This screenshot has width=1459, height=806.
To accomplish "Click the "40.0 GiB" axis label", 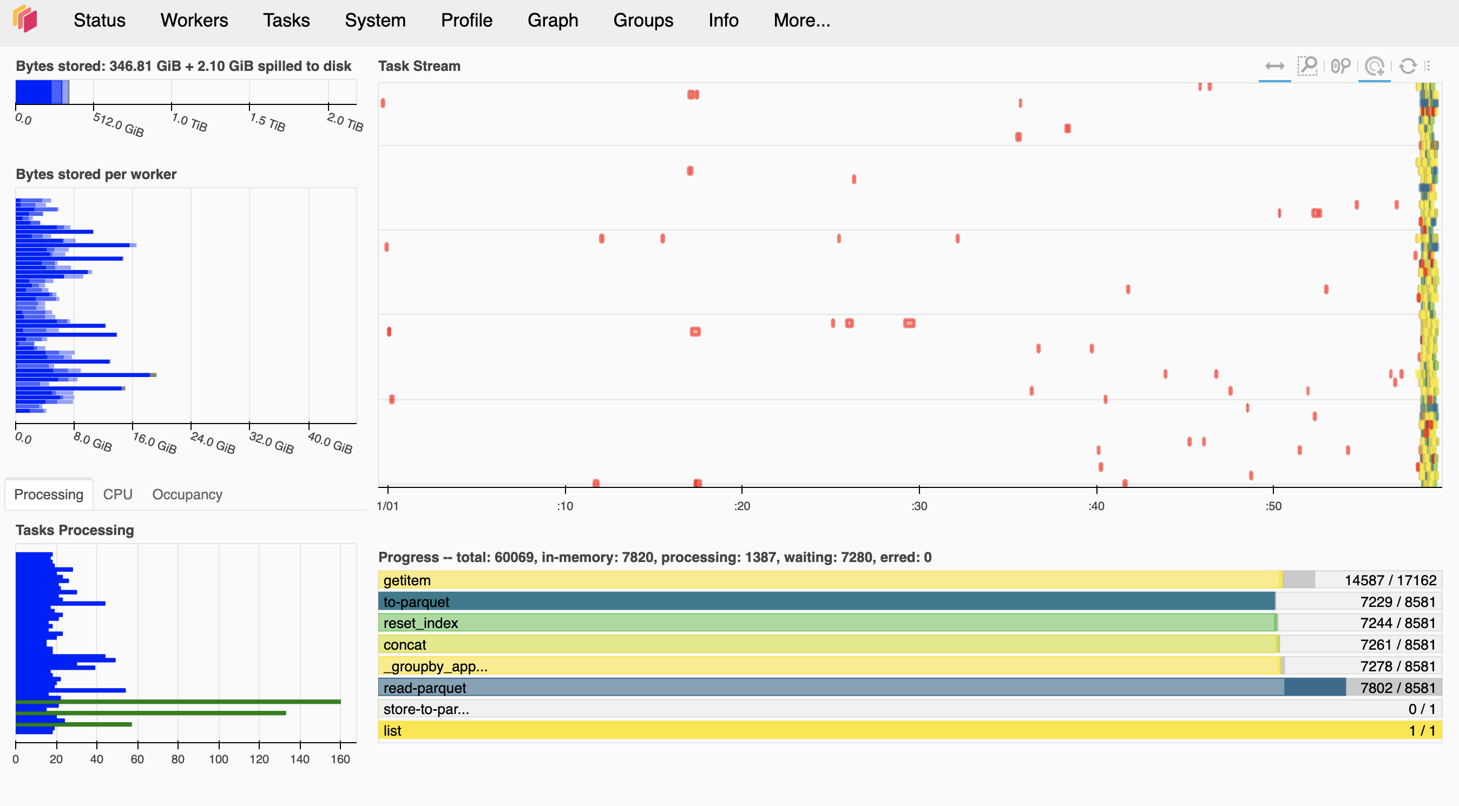I will pyautogui.click(x=330, y=442).
